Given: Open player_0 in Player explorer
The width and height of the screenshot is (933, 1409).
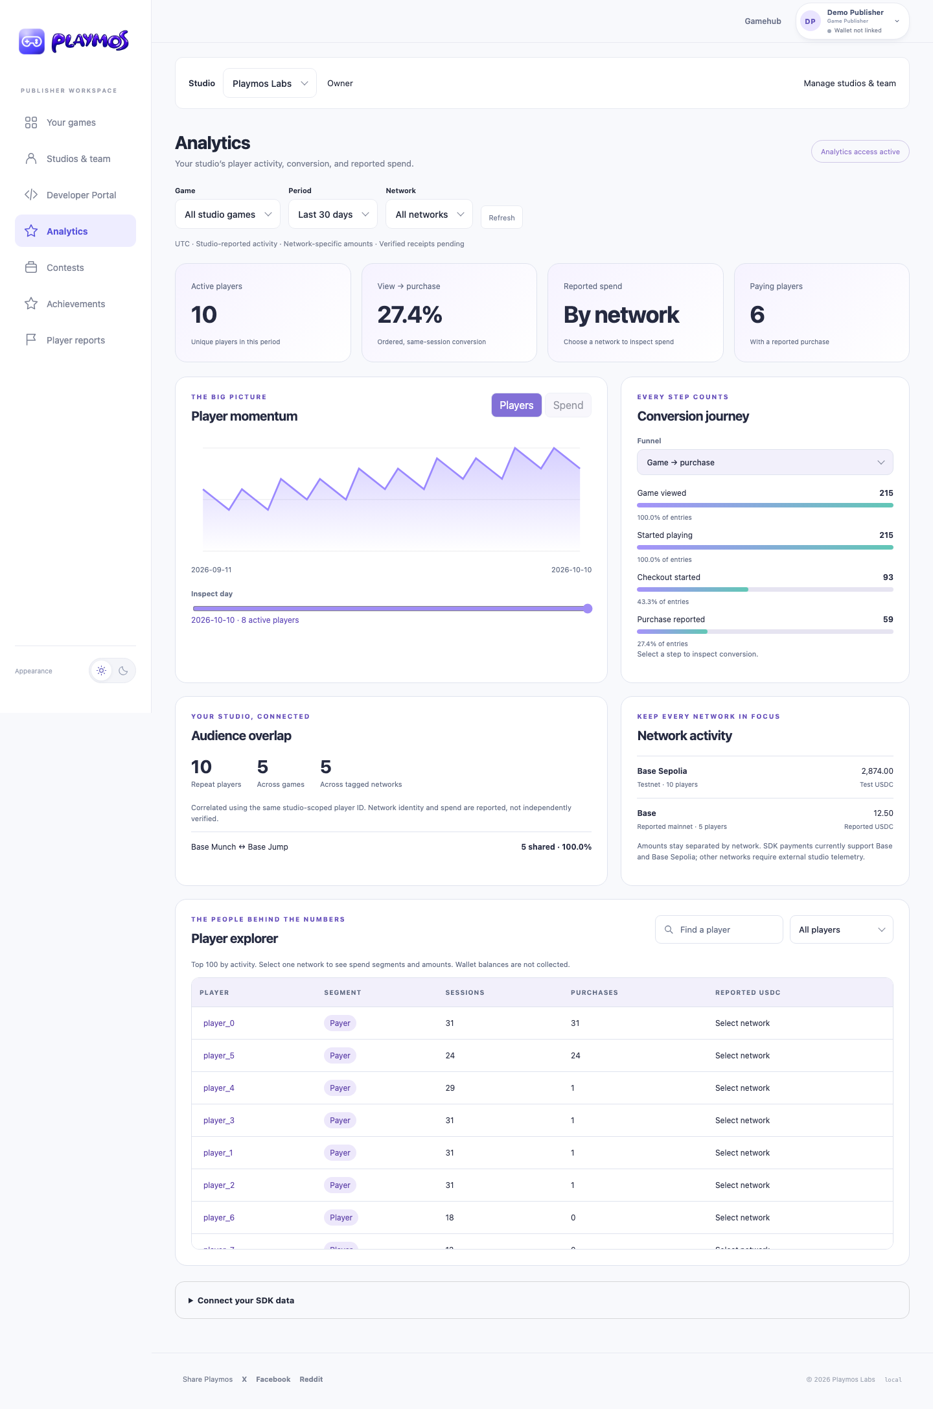Looking at the screenshot, I should click(x=219, y=1023).
